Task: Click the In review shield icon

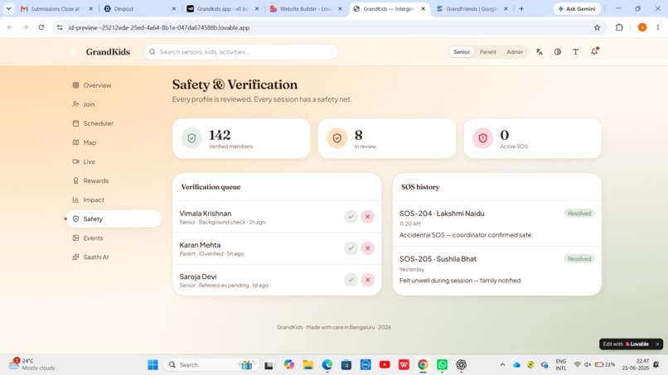Action: coord(337,138)
